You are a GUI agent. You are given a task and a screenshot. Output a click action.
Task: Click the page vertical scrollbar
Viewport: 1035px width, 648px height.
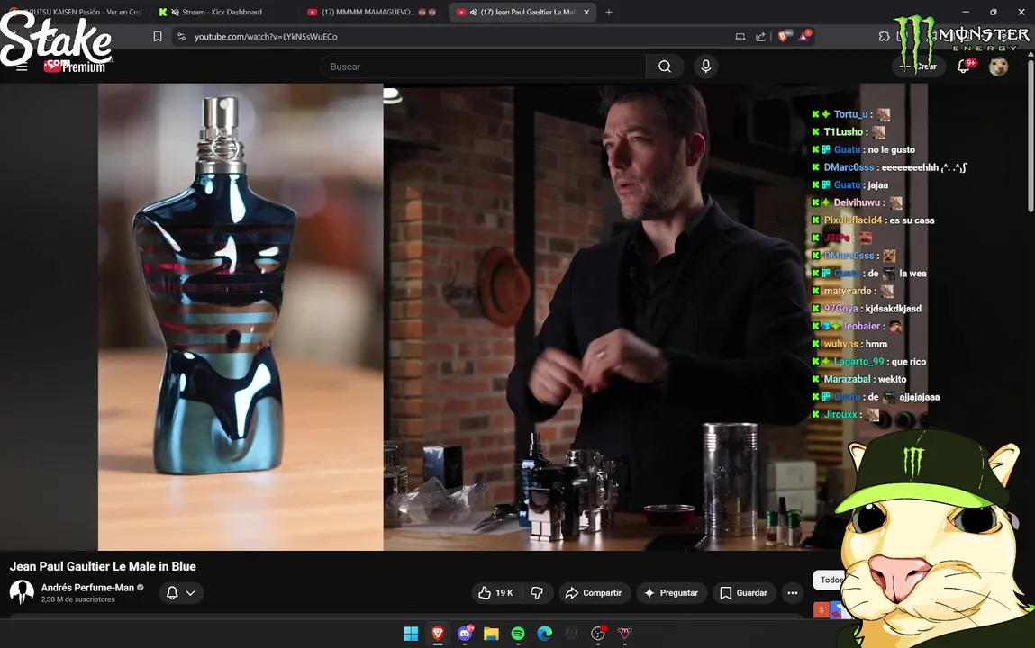pyautogui.click(x=1030, y=137)
